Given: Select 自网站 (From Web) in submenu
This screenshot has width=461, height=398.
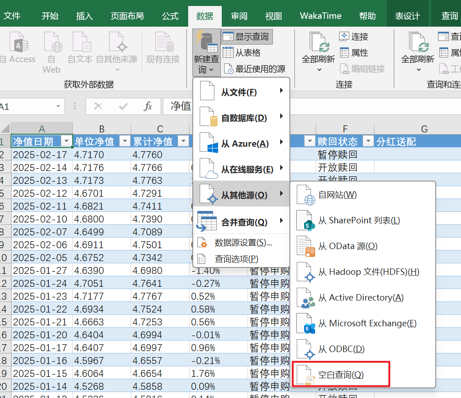Looking at the screenshot, I should coord(337,195).
